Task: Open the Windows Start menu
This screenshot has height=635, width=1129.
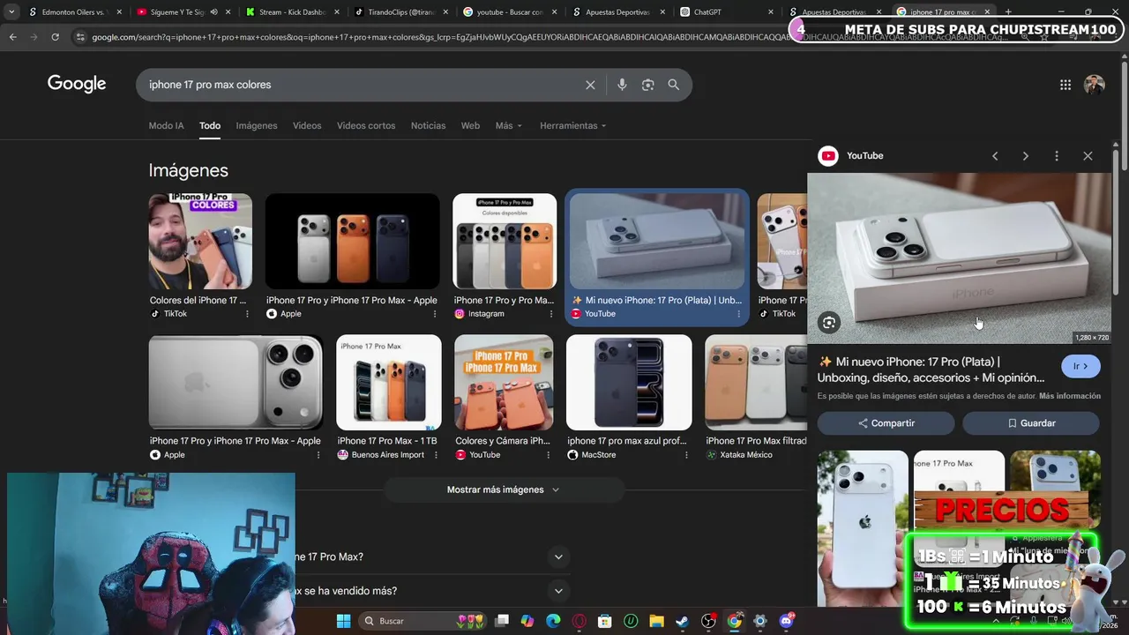Action: [x=343, y=621]
